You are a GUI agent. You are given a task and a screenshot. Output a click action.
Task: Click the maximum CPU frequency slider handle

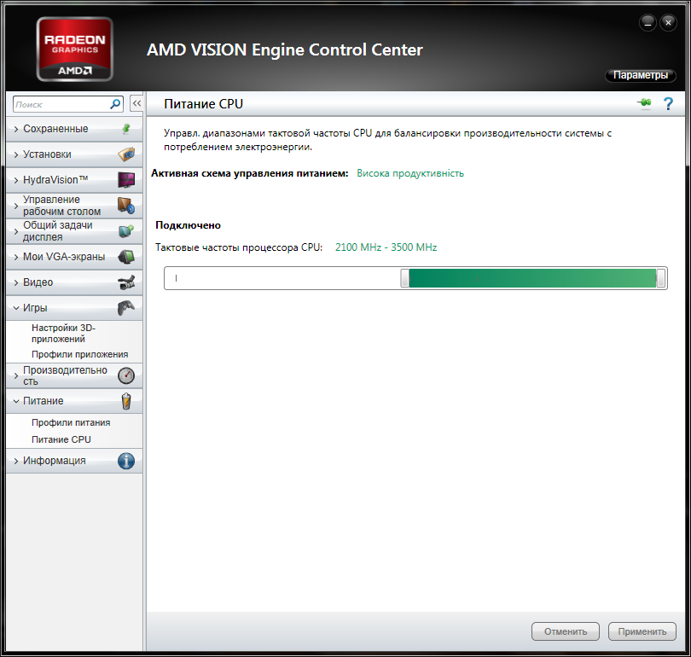(660, 278)
